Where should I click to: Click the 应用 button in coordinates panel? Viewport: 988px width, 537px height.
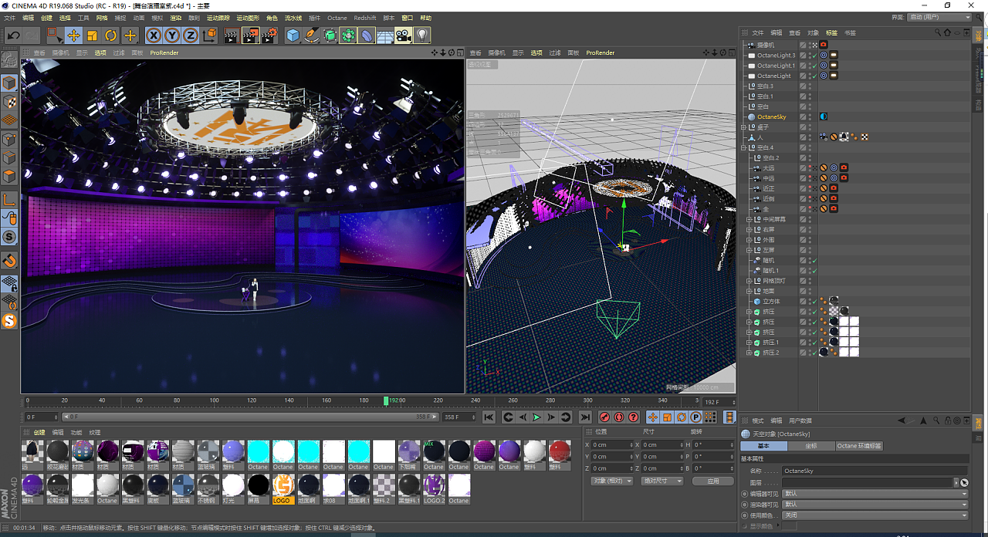click(x=712, y=481)
